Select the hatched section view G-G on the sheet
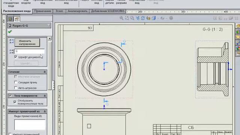The height and width of the screenshot is (135, 240). pos(213,69)
